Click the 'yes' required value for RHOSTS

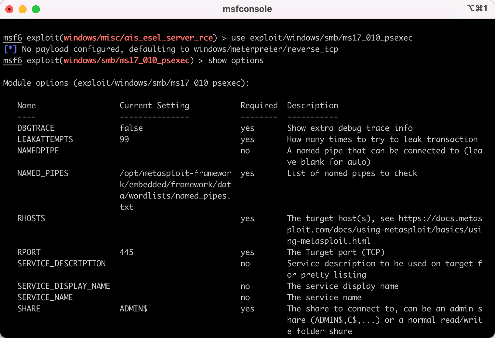point(248,218)
